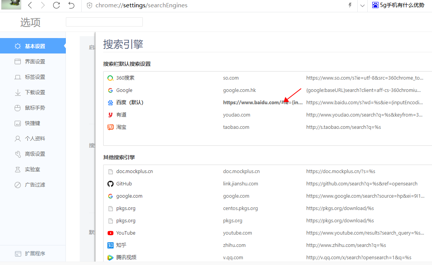Reload the page with refresh icon

tap(57, 5)
